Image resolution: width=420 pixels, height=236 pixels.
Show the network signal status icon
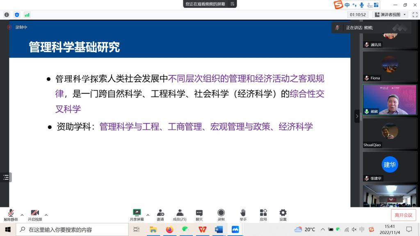(27, 15)
